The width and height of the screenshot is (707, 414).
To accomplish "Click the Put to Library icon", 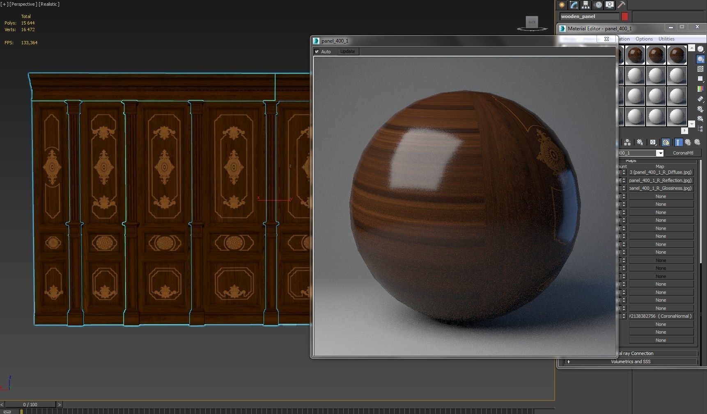I will (x=640, y=142).
